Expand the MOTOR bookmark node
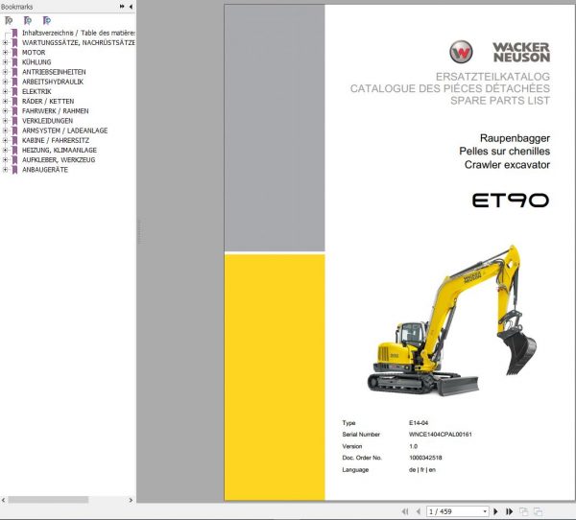This screenshot has height=520, width=576. pos(5,53)
